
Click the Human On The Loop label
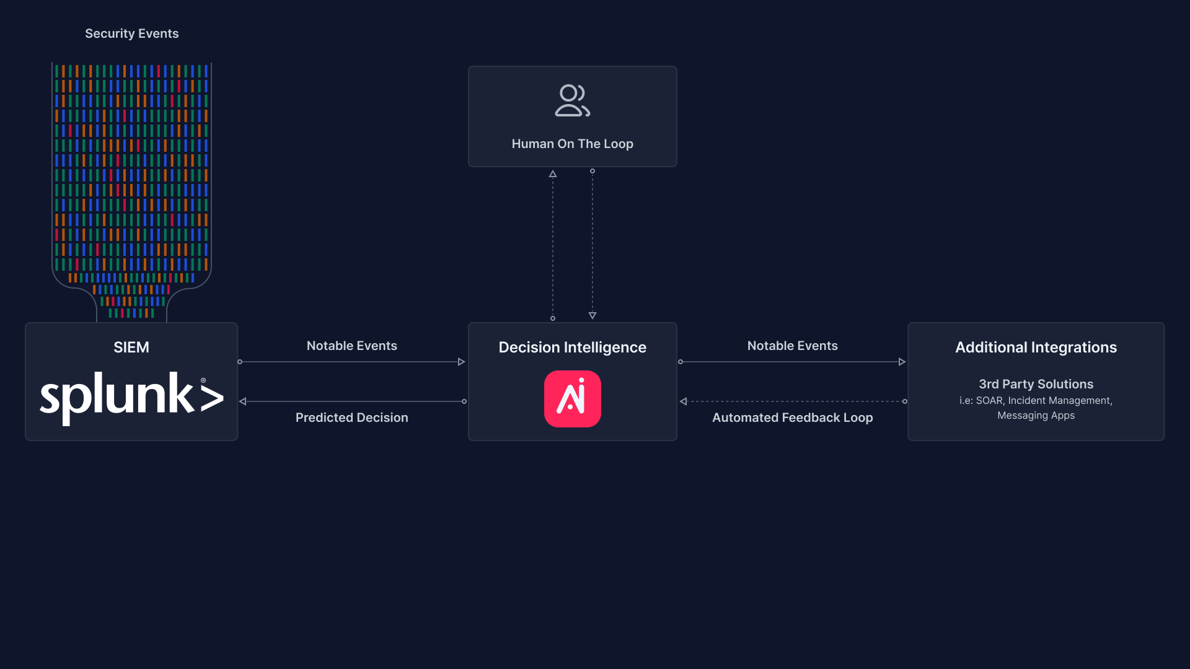pos(572,144)
